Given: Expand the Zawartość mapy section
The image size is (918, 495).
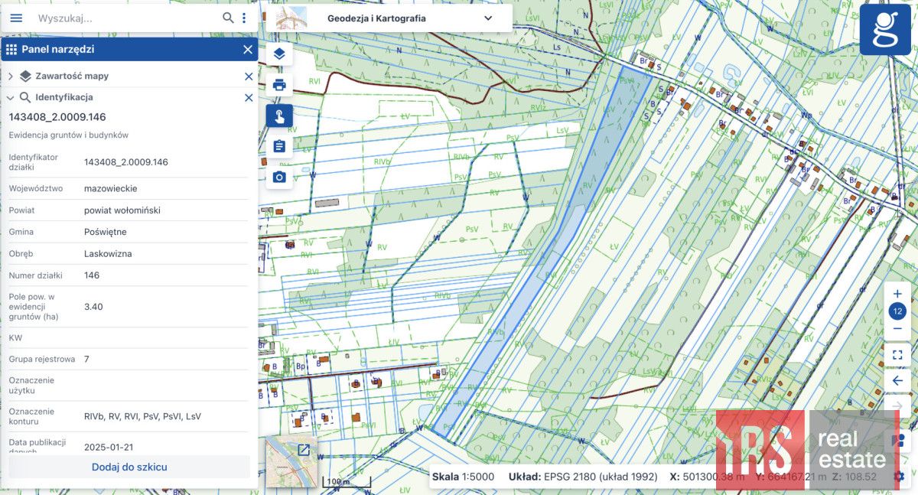Looking at the screenshot, I should [11, 77].
